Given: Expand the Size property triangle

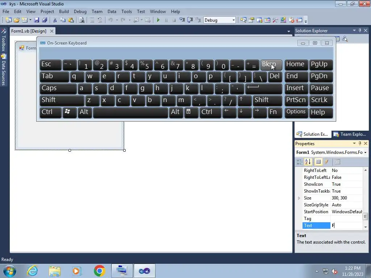Looking at the screenshot, I should point(299,198).
